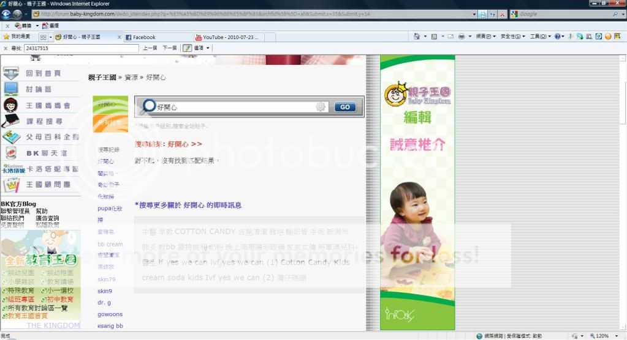This screenshot has height=340, width=627.
Task: Open the Quick Tabs dropdown arrow
Action: pos(50,37)
